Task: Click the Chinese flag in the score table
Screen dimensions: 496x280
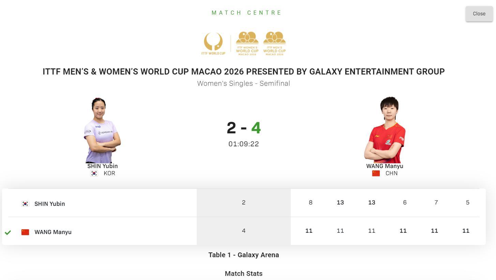Action: tap(25, 232)
